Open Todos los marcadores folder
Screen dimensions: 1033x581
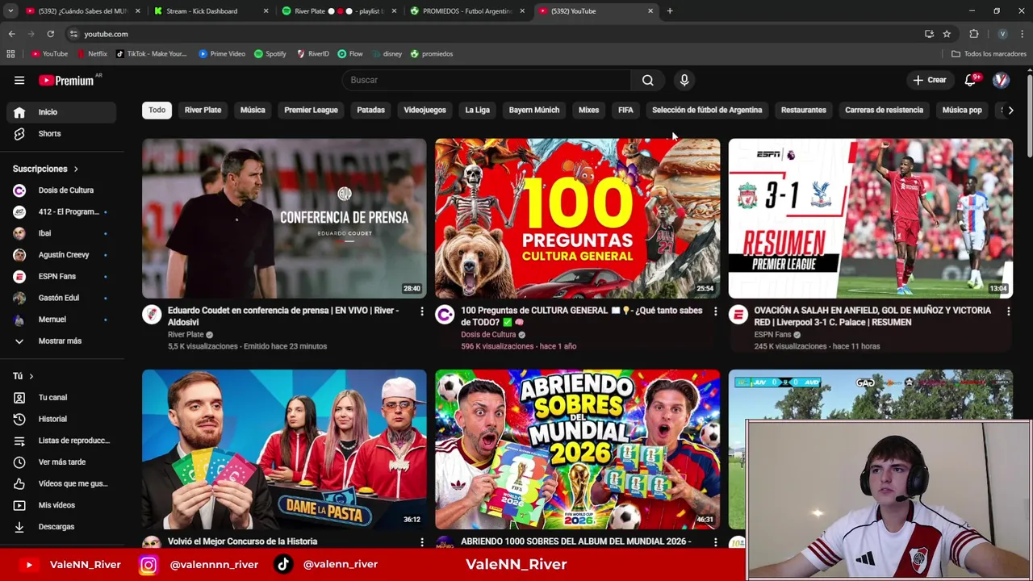click(989, 54)
